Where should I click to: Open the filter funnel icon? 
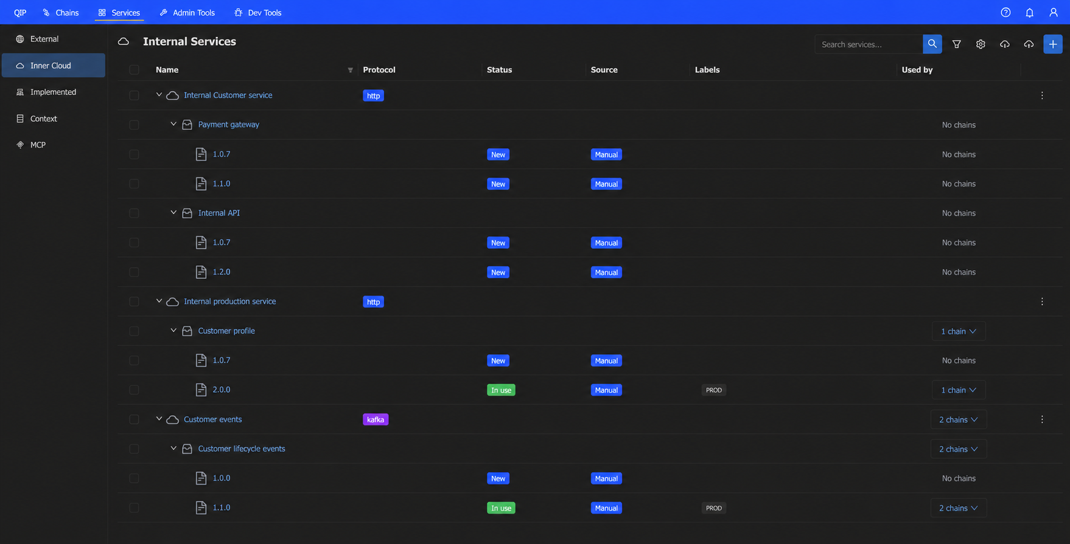(x=956, y=44)
